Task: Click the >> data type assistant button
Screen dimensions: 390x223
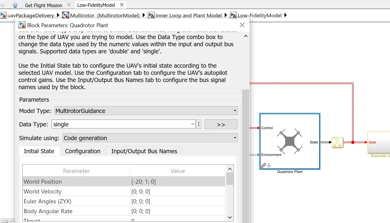Action: pos(221,124)
